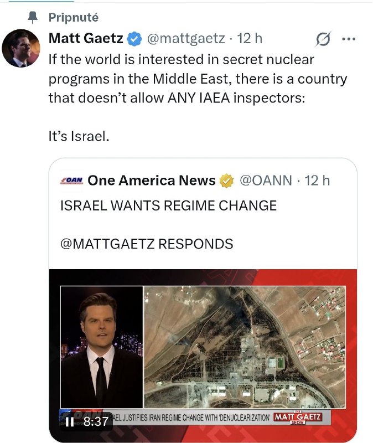Click the gold verified badge for One America News
The width and height of the screenshot is (373, 443).
pyautogui.click(x=226, y=181)
